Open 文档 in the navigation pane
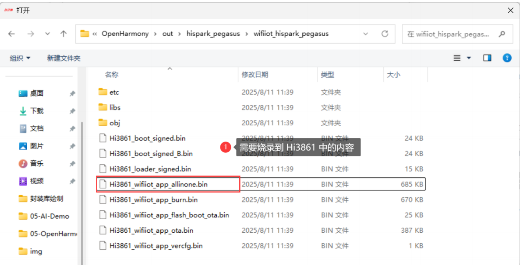This screenshot has height=265, width=520. pos(36,128)
